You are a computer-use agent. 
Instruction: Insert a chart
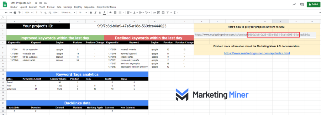(163, 13)
